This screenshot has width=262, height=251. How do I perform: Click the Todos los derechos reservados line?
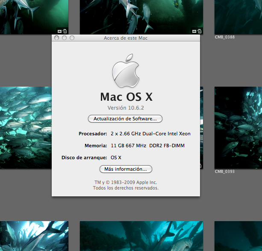126,188
